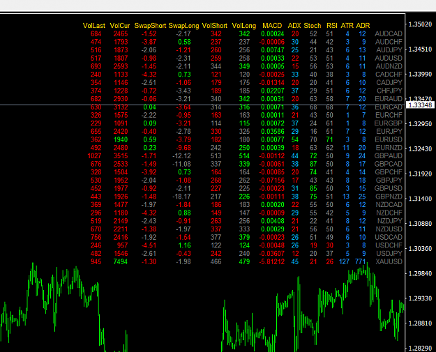Screen dimensions: 436x352
Task: Click EURUSD ADX value 54
Action: point(295,139)
